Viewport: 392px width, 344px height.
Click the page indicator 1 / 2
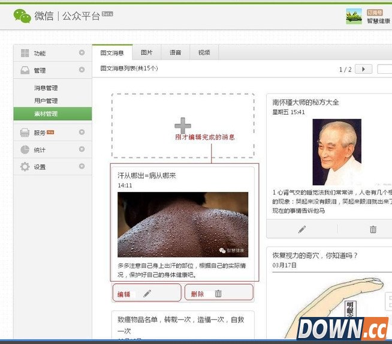click(345, 70)
